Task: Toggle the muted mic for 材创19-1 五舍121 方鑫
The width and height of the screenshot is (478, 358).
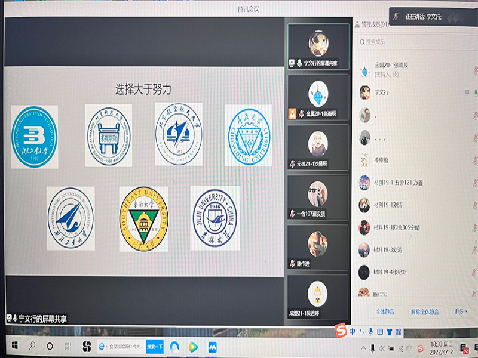Action: (475, 183)
